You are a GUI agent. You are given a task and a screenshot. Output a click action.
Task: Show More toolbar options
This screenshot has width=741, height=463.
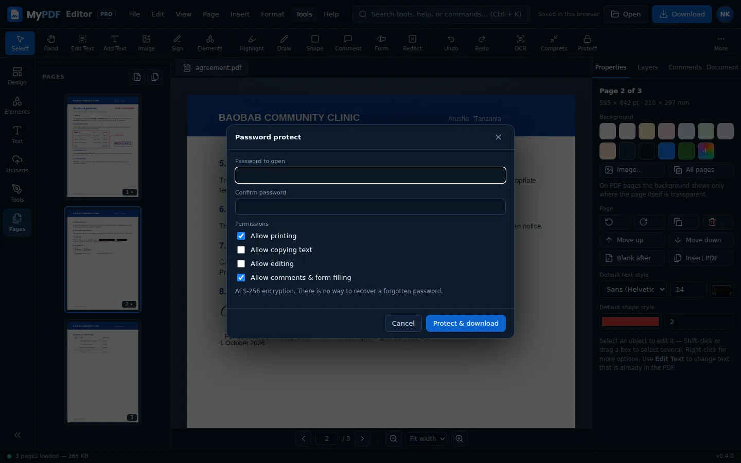click(x=720, y=43)
